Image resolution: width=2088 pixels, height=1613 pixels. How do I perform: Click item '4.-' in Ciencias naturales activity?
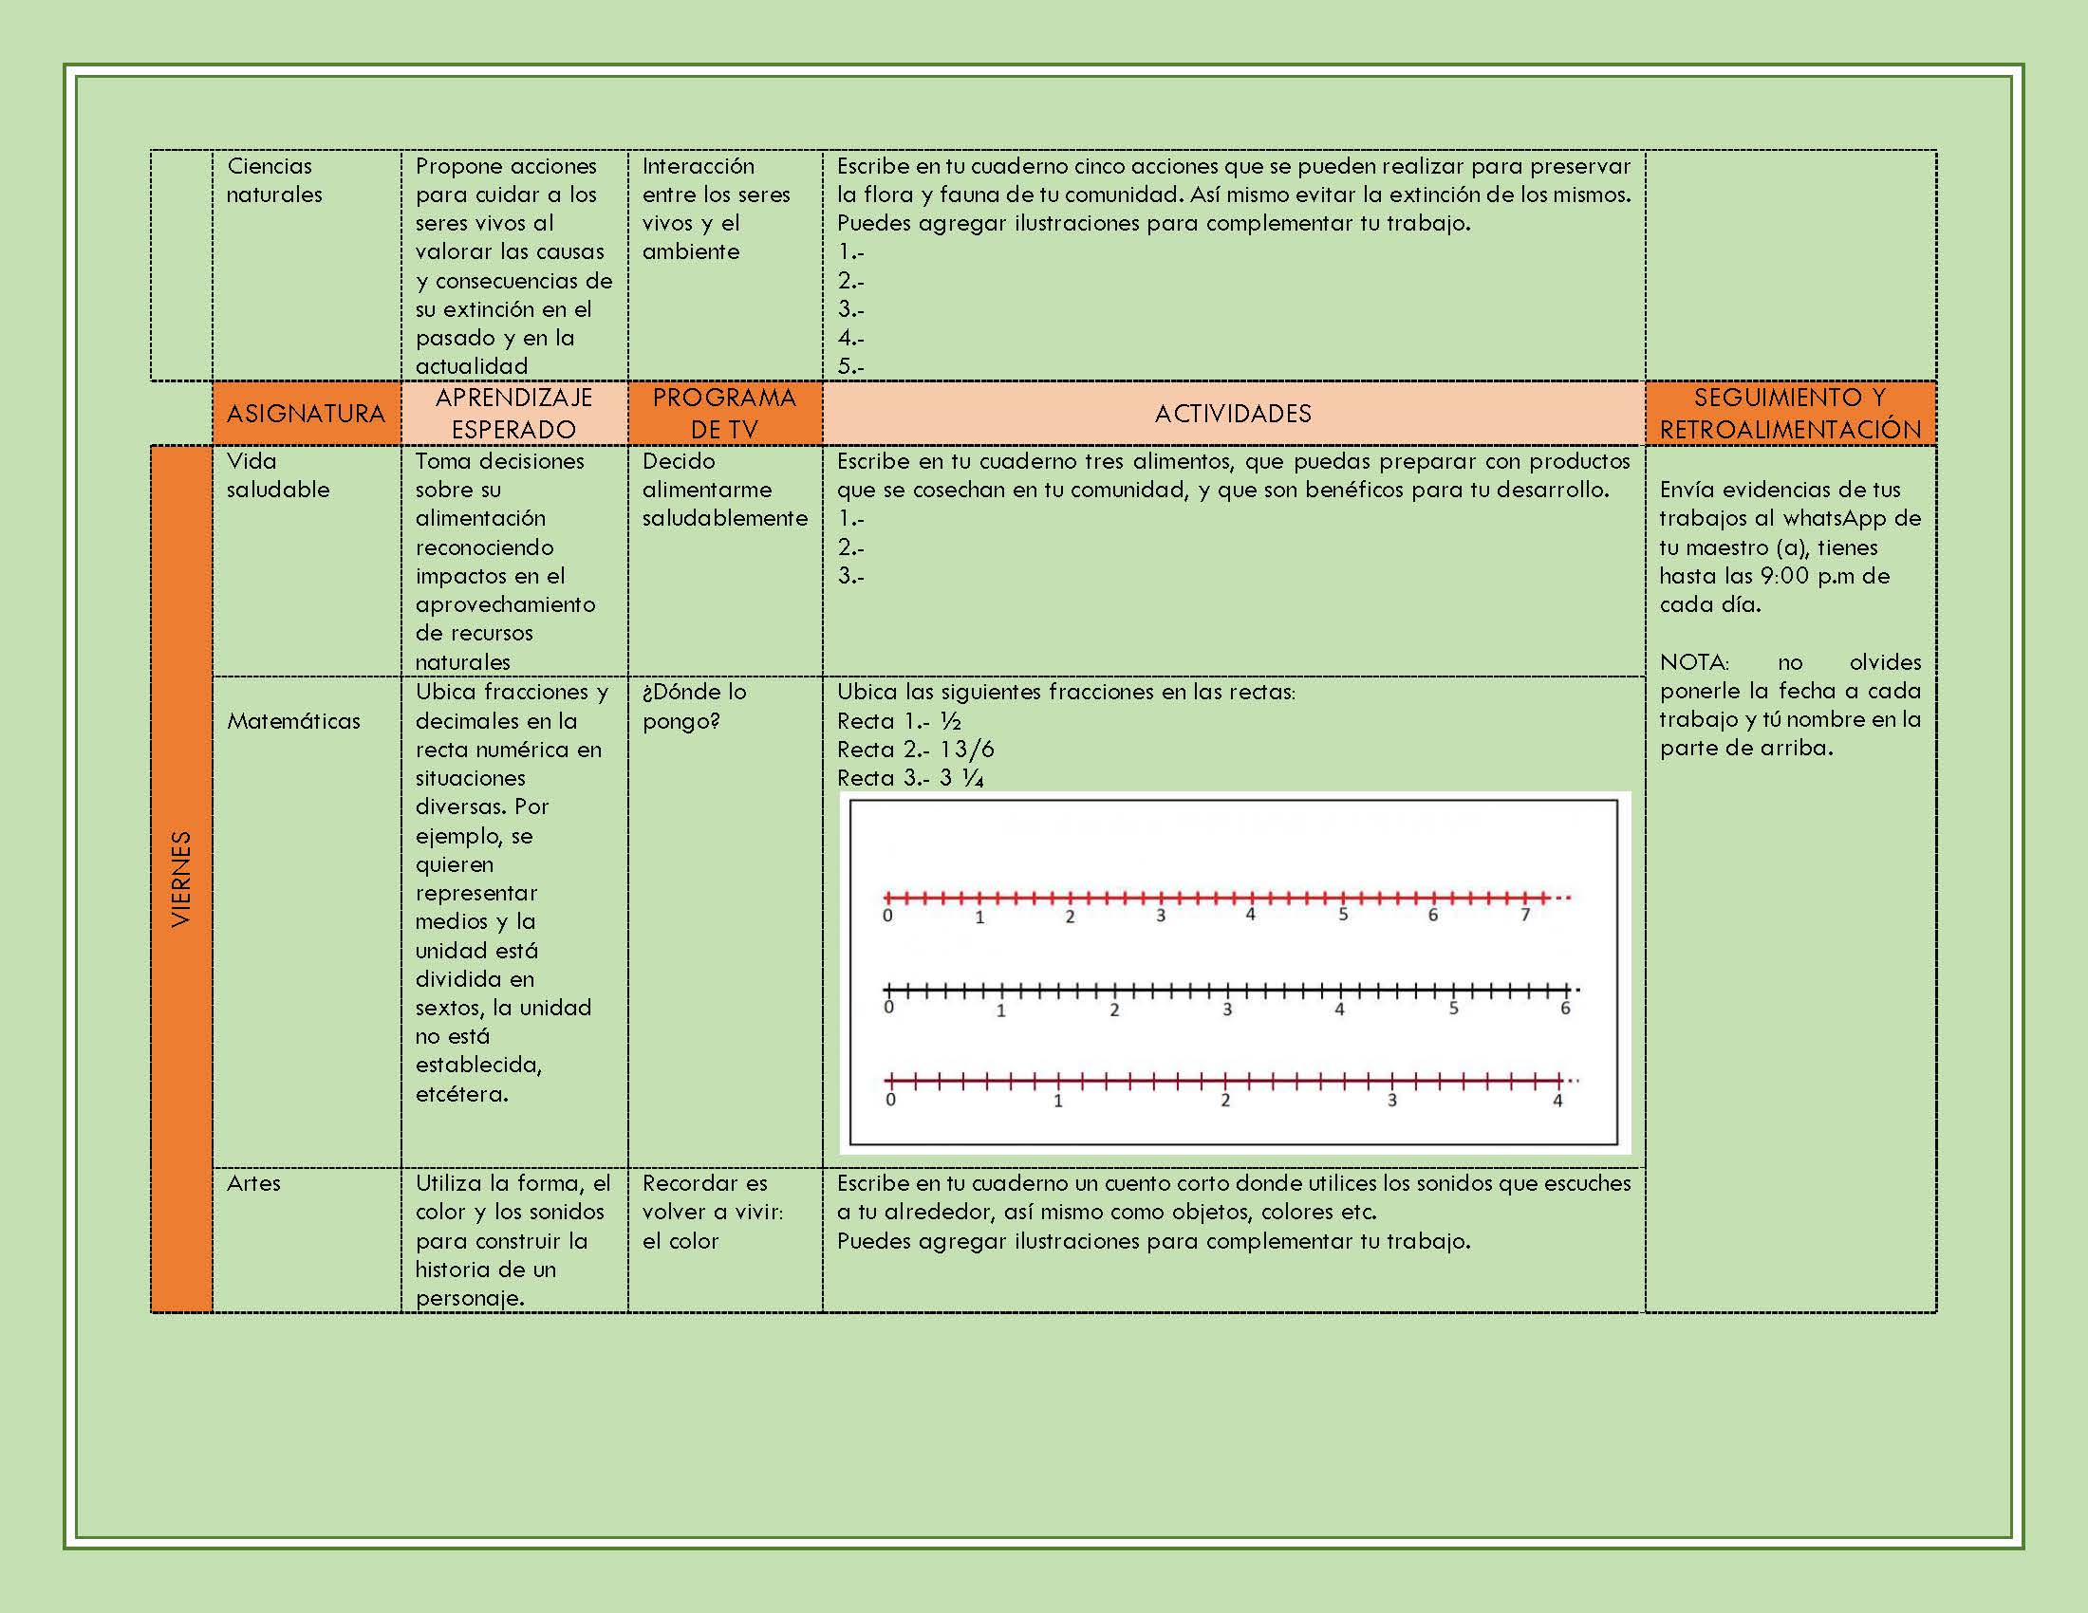click(x=851, y=338)
